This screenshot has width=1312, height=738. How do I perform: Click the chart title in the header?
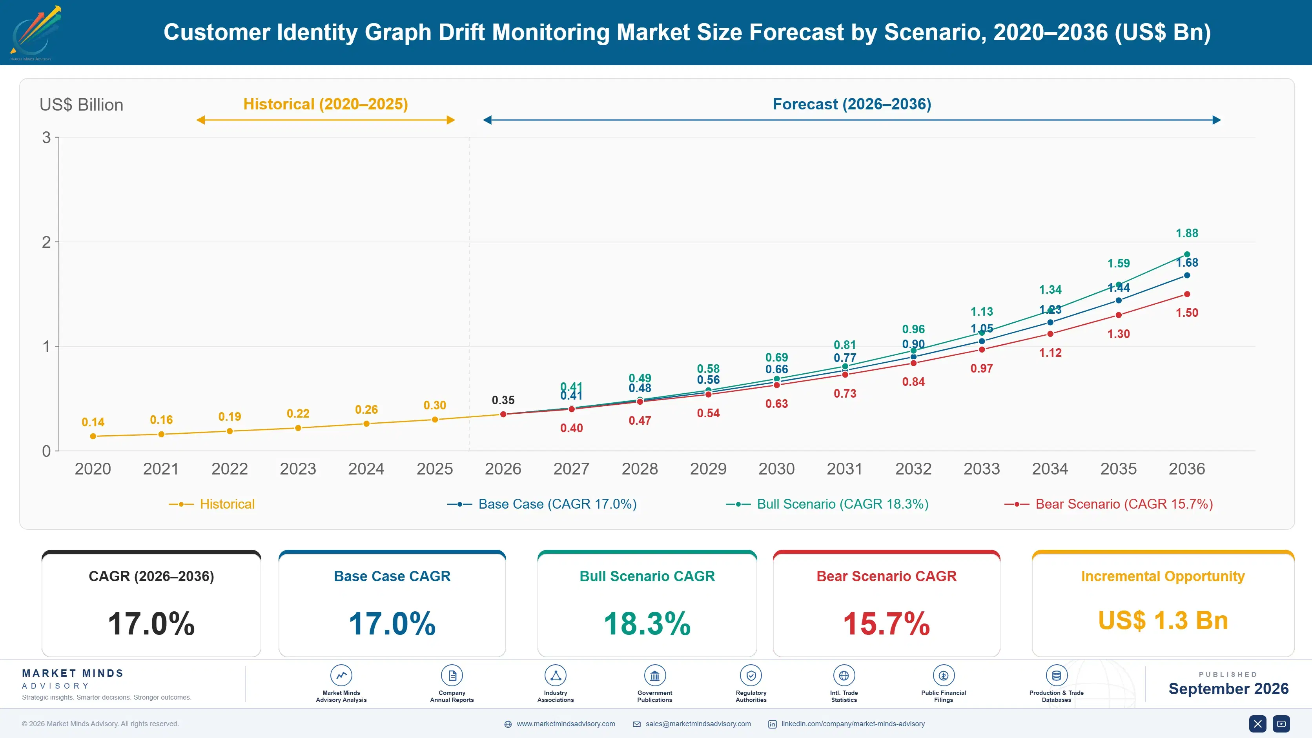pyautogui.click(x=687, y=32)
